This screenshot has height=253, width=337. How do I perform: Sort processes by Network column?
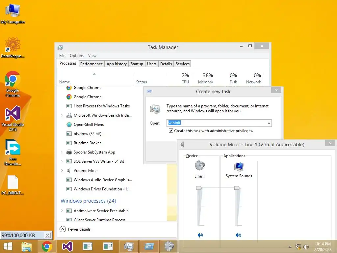(x=251, y=79)
